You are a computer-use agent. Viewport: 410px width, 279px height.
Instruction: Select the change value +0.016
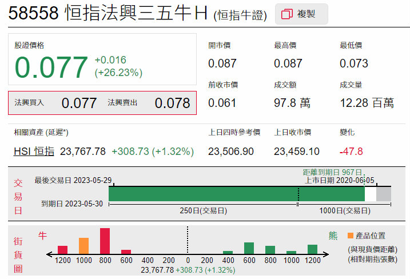point(110,60)
